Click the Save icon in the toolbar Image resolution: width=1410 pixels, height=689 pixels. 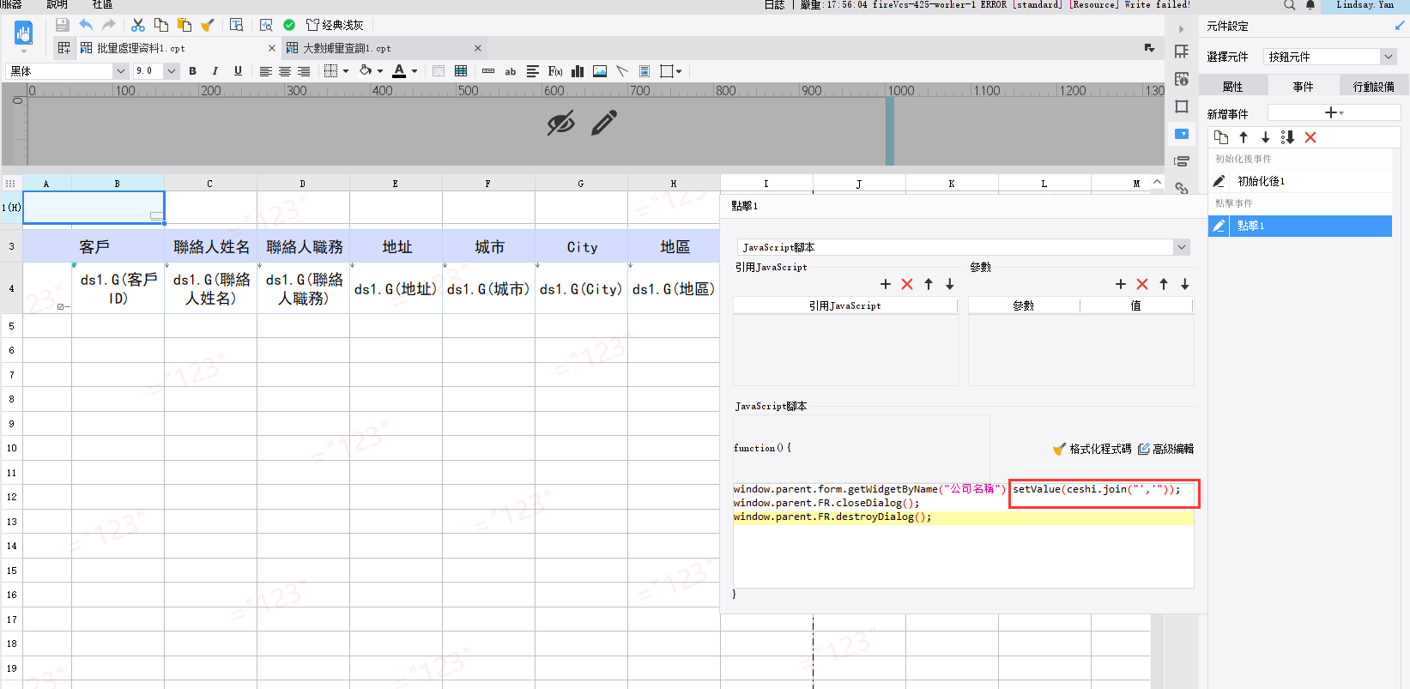click(x=62, y=25)
